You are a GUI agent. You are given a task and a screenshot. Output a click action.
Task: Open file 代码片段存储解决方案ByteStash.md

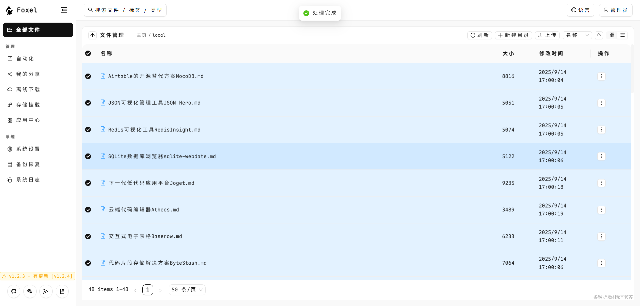(158, 263)
